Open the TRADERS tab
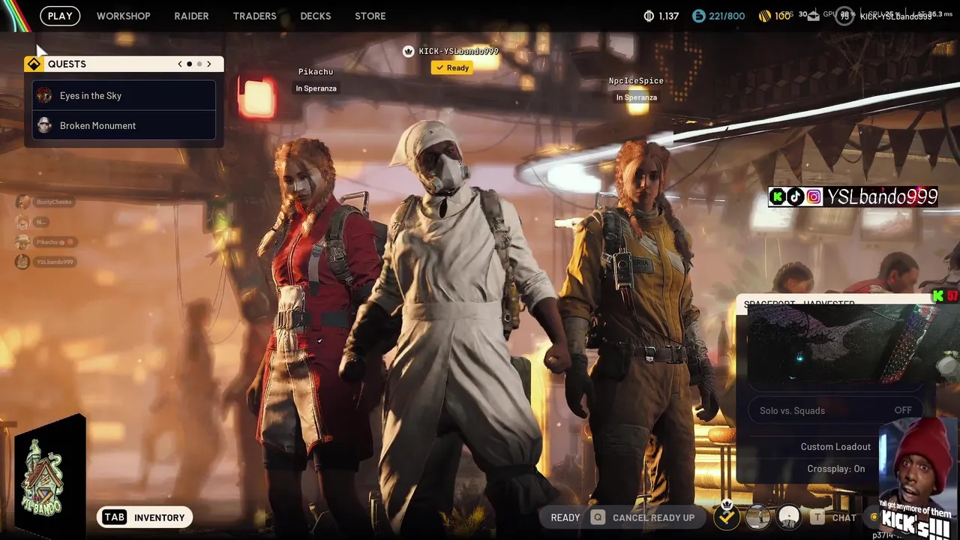 [254, 16]
